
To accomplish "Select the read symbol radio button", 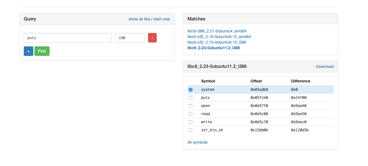I will (x=191, y=114).
